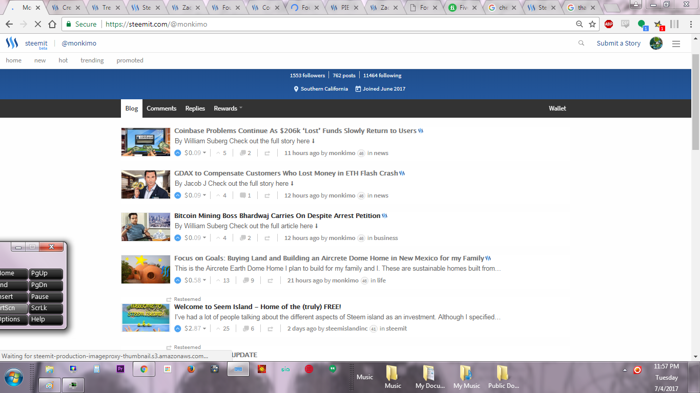Screen dimensions: 700x393
Task: Expand the Rewards dropdown
Action: (228, 108)
